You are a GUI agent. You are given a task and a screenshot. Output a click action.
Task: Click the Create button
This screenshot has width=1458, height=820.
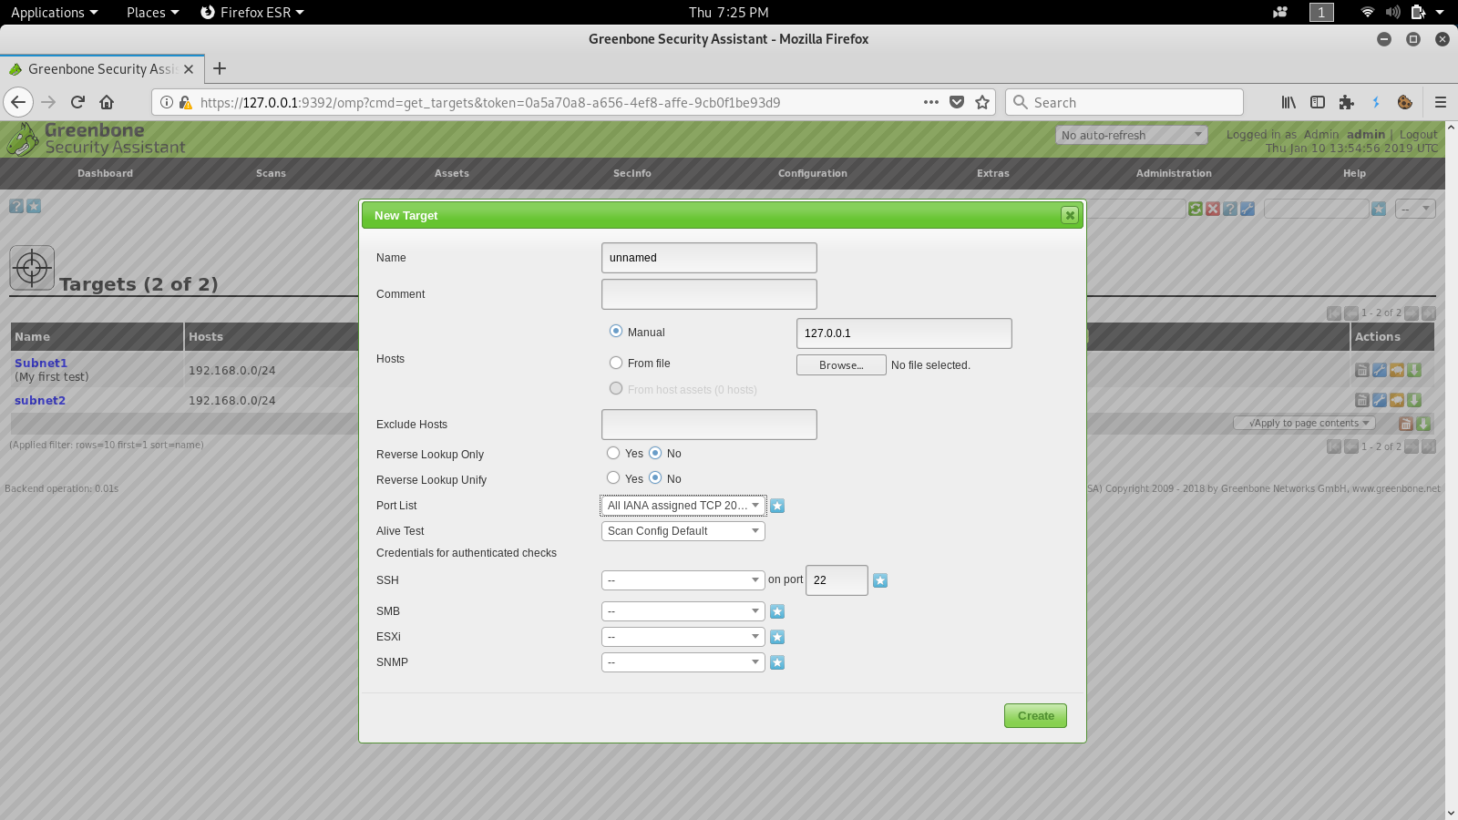click(1036, 716)
